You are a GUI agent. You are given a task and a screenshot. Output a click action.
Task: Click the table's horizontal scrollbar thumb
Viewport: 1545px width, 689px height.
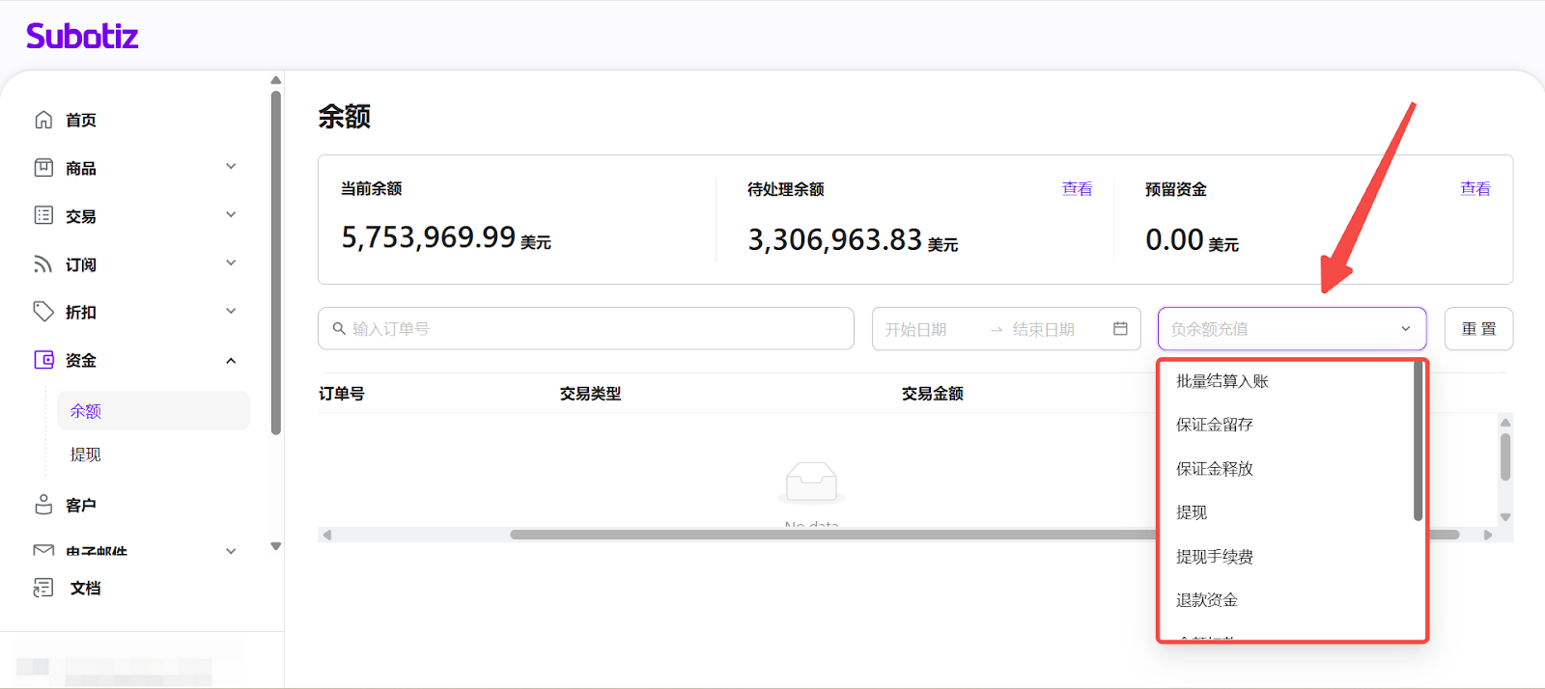830,535
